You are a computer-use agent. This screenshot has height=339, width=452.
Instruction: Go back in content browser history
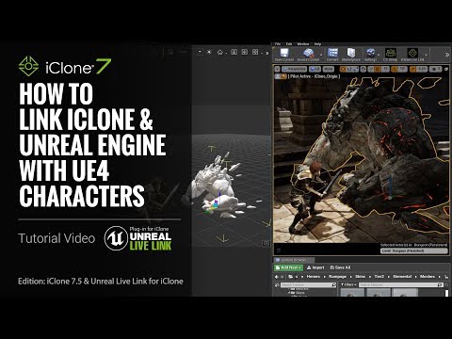click(277, 277)
